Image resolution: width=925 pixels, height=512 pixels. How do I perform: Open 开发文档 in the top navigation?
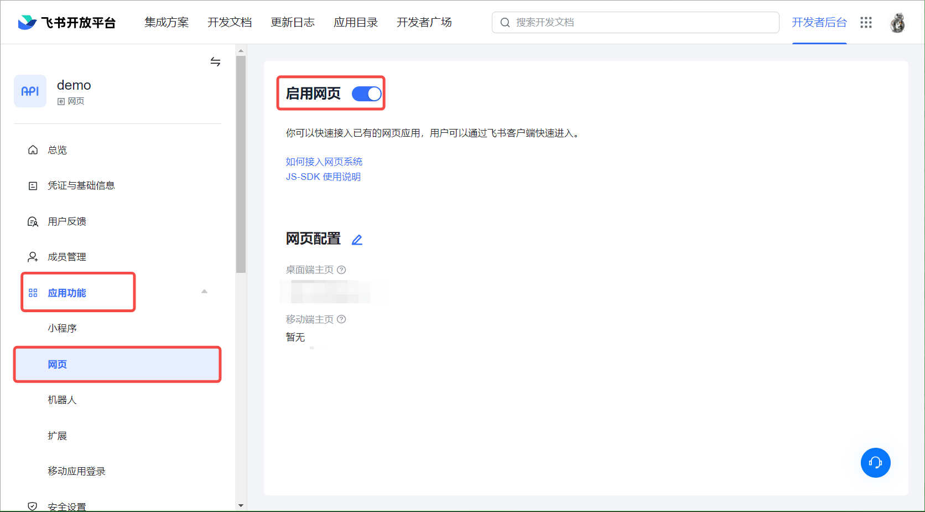point(229,22)
